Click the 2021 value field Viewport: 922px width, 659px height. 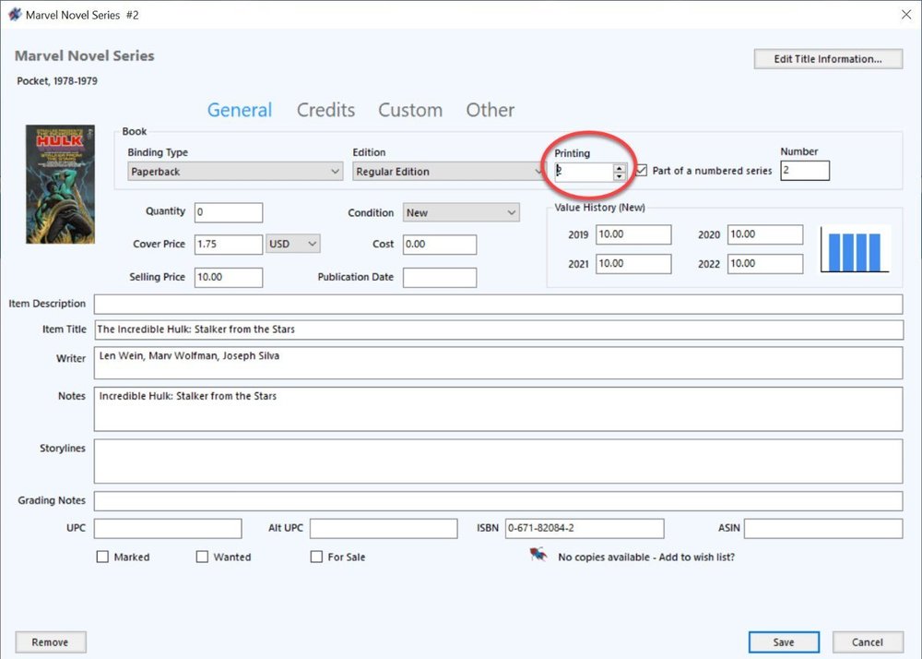tap(633, 264)
